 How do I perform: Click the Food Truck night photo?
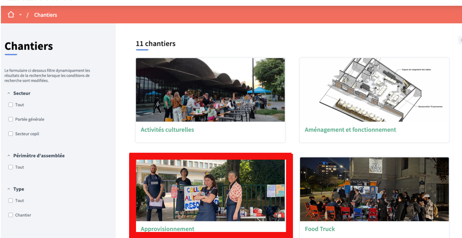coord(374,189)
